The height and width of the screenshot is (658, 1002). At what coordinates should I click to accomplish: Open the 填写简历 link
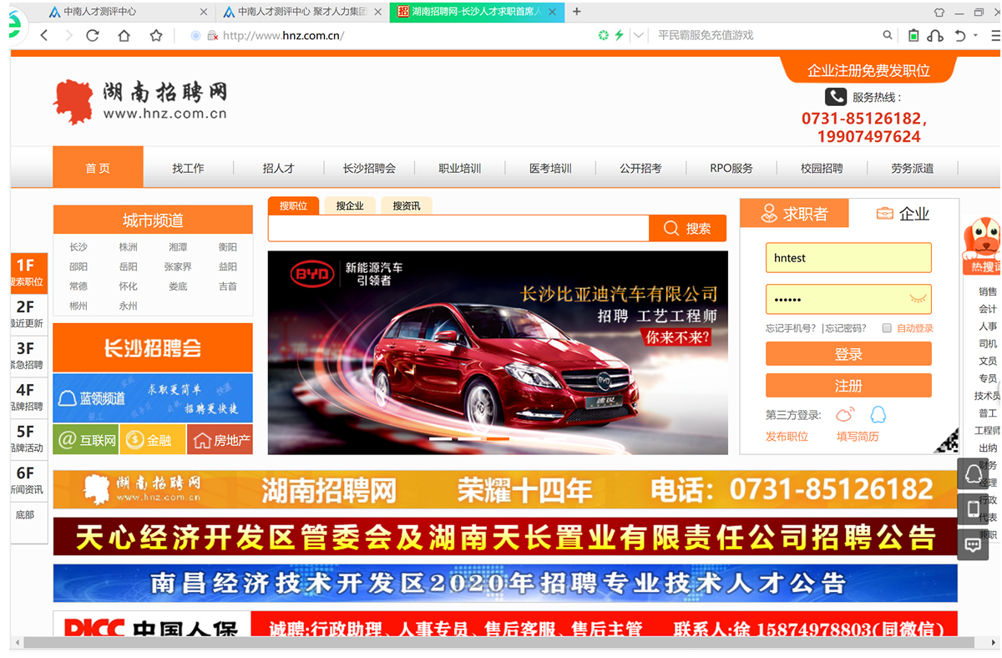point(858,437)
